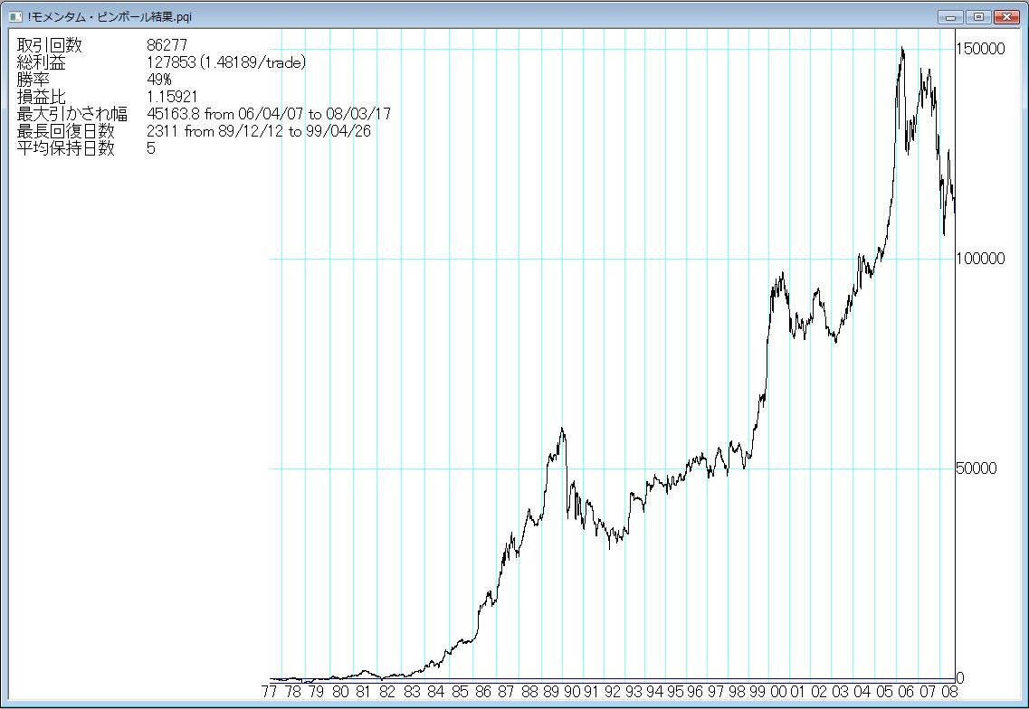Maximize the results window
The height and width of the screenshot is (709, 1029).
977,16
